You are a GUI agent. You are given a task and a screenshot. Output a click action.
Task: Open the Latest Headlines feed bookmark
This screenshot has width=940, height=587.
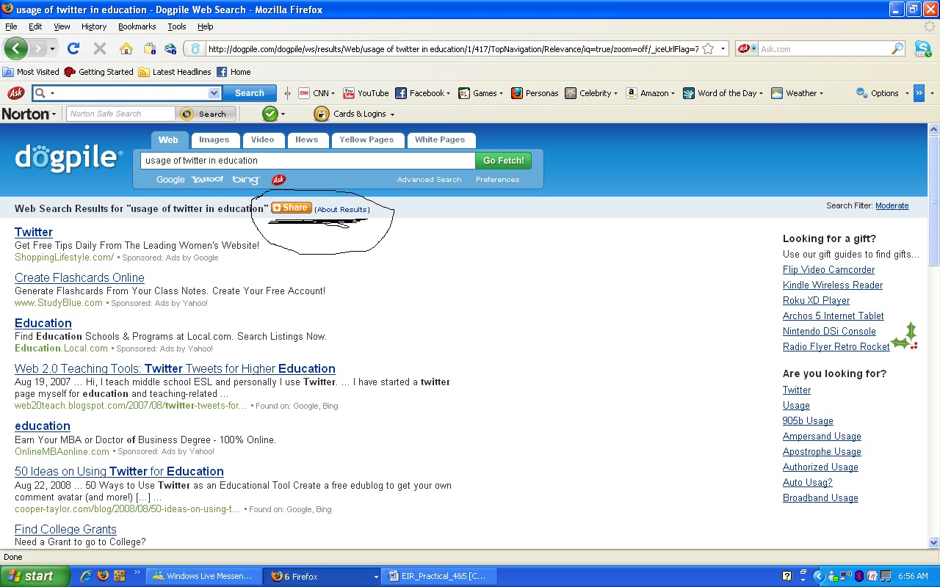tap(175, 72)
